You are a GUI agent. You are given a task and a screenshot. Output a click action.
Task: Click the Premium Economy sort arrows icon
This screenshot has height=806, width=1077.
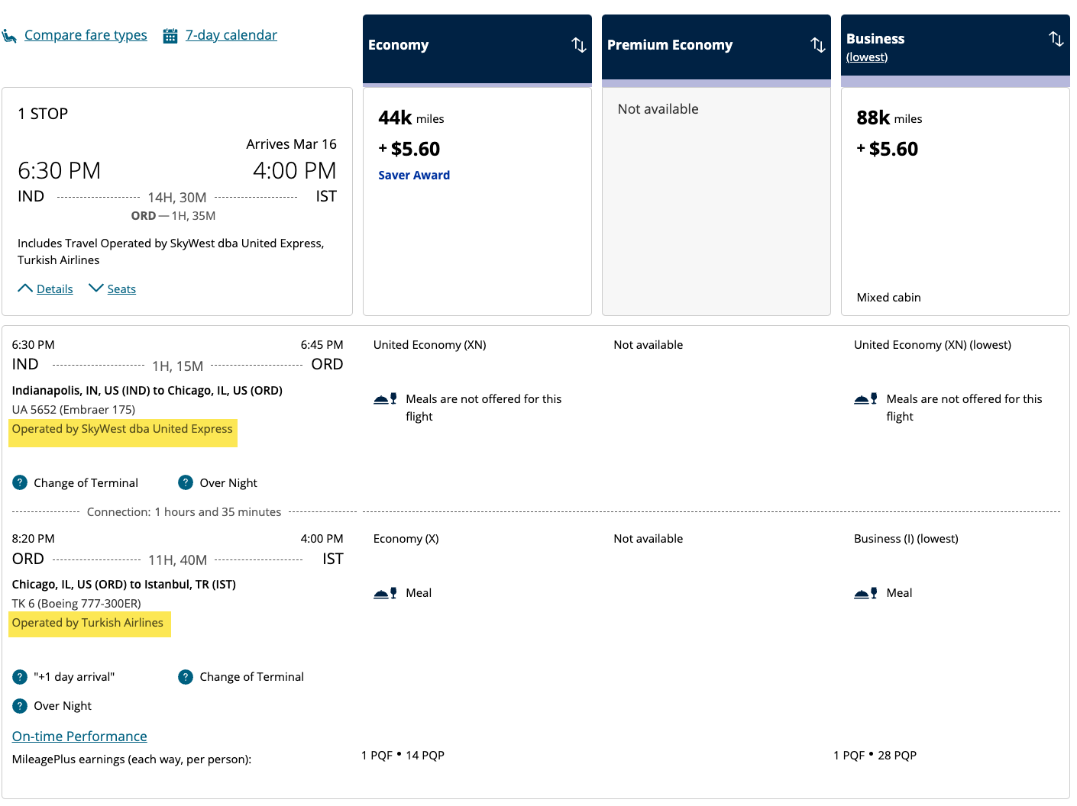click(818, 45)
